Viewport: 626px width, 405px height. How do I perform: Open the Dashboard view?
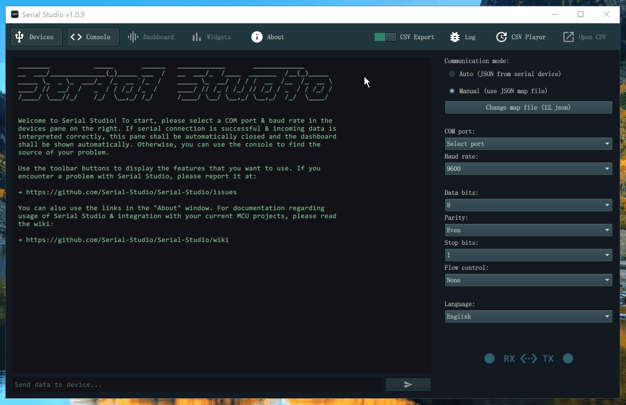click(151, 36)
